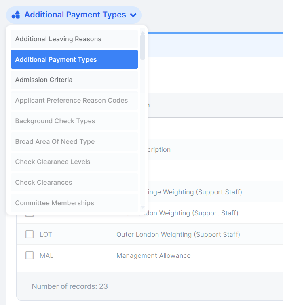Select Additional Leaving Reasons from list
This screenshot has height=305, width=283.
click(74, 39)
